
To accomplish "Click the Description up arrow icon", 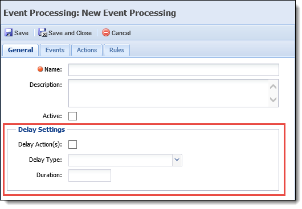I will (x=273, y=87).
